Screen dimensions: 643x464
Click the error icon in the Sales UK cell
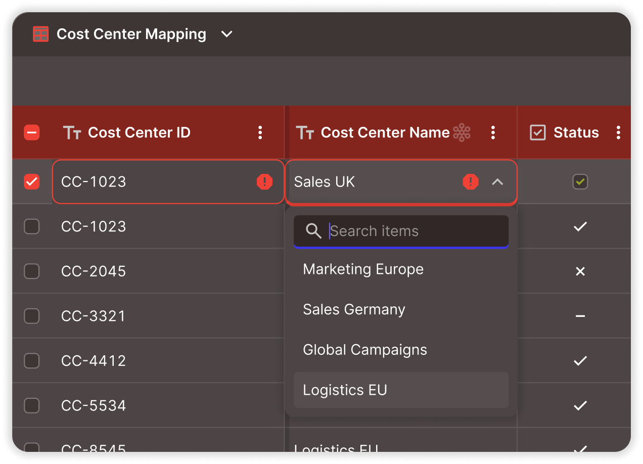click(x=471, y=182)
